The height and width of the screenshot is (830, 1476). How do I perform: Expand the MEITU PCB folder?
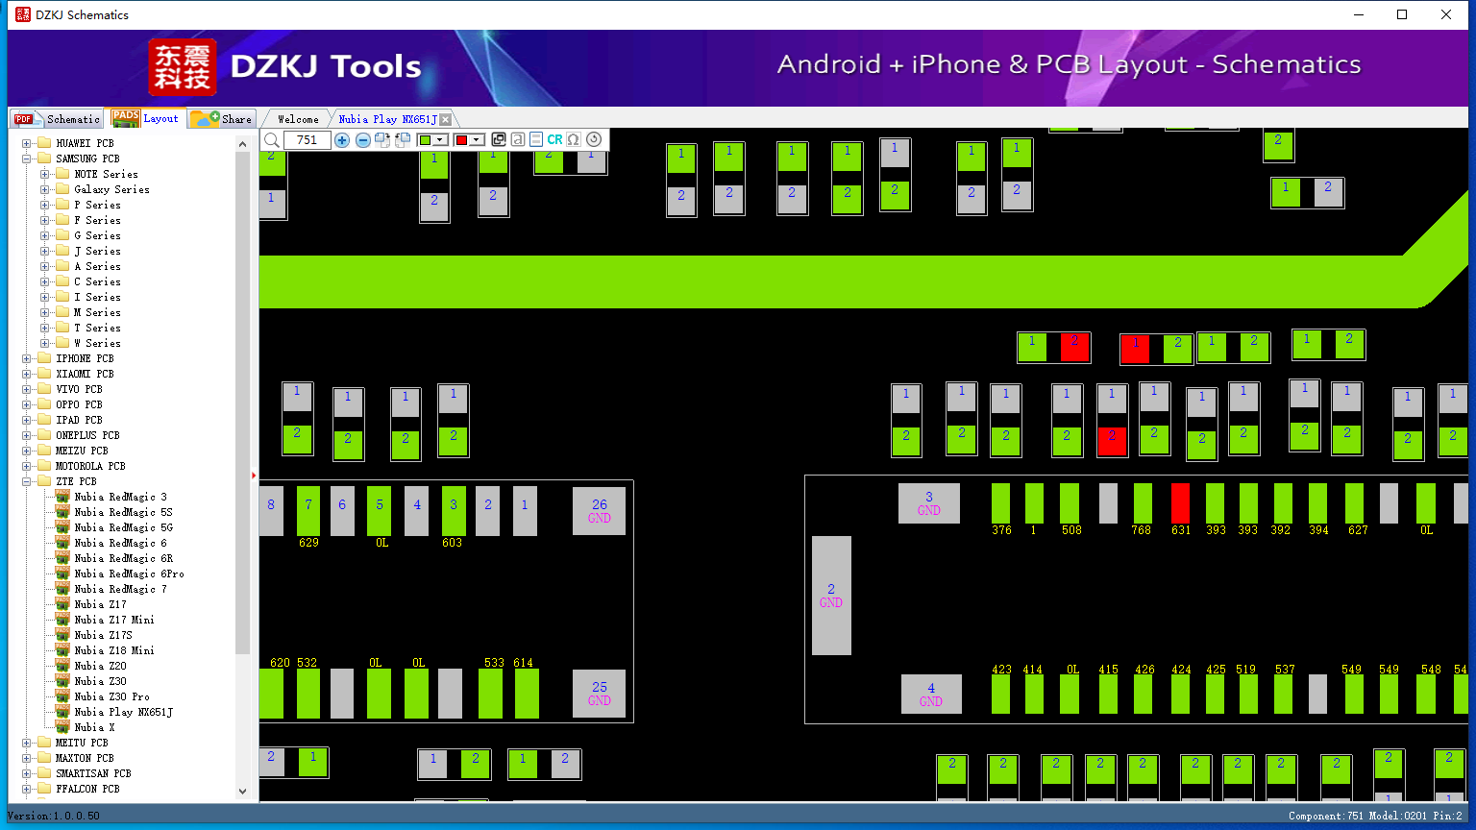point(27,743)
